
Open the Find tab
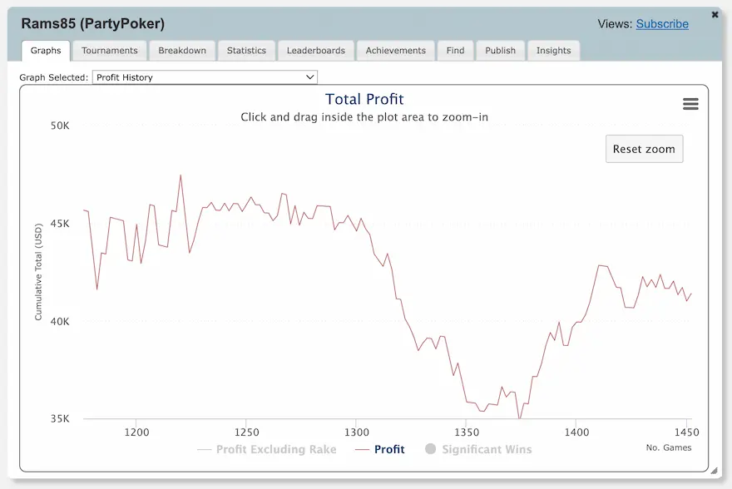[x=455, y=51]
